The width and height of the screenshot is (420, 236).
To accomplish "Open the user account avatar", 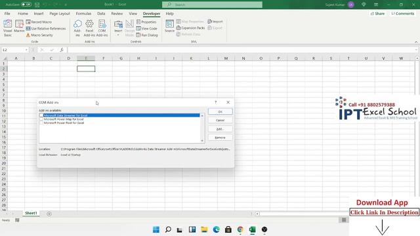I will [x=351, y=5].
